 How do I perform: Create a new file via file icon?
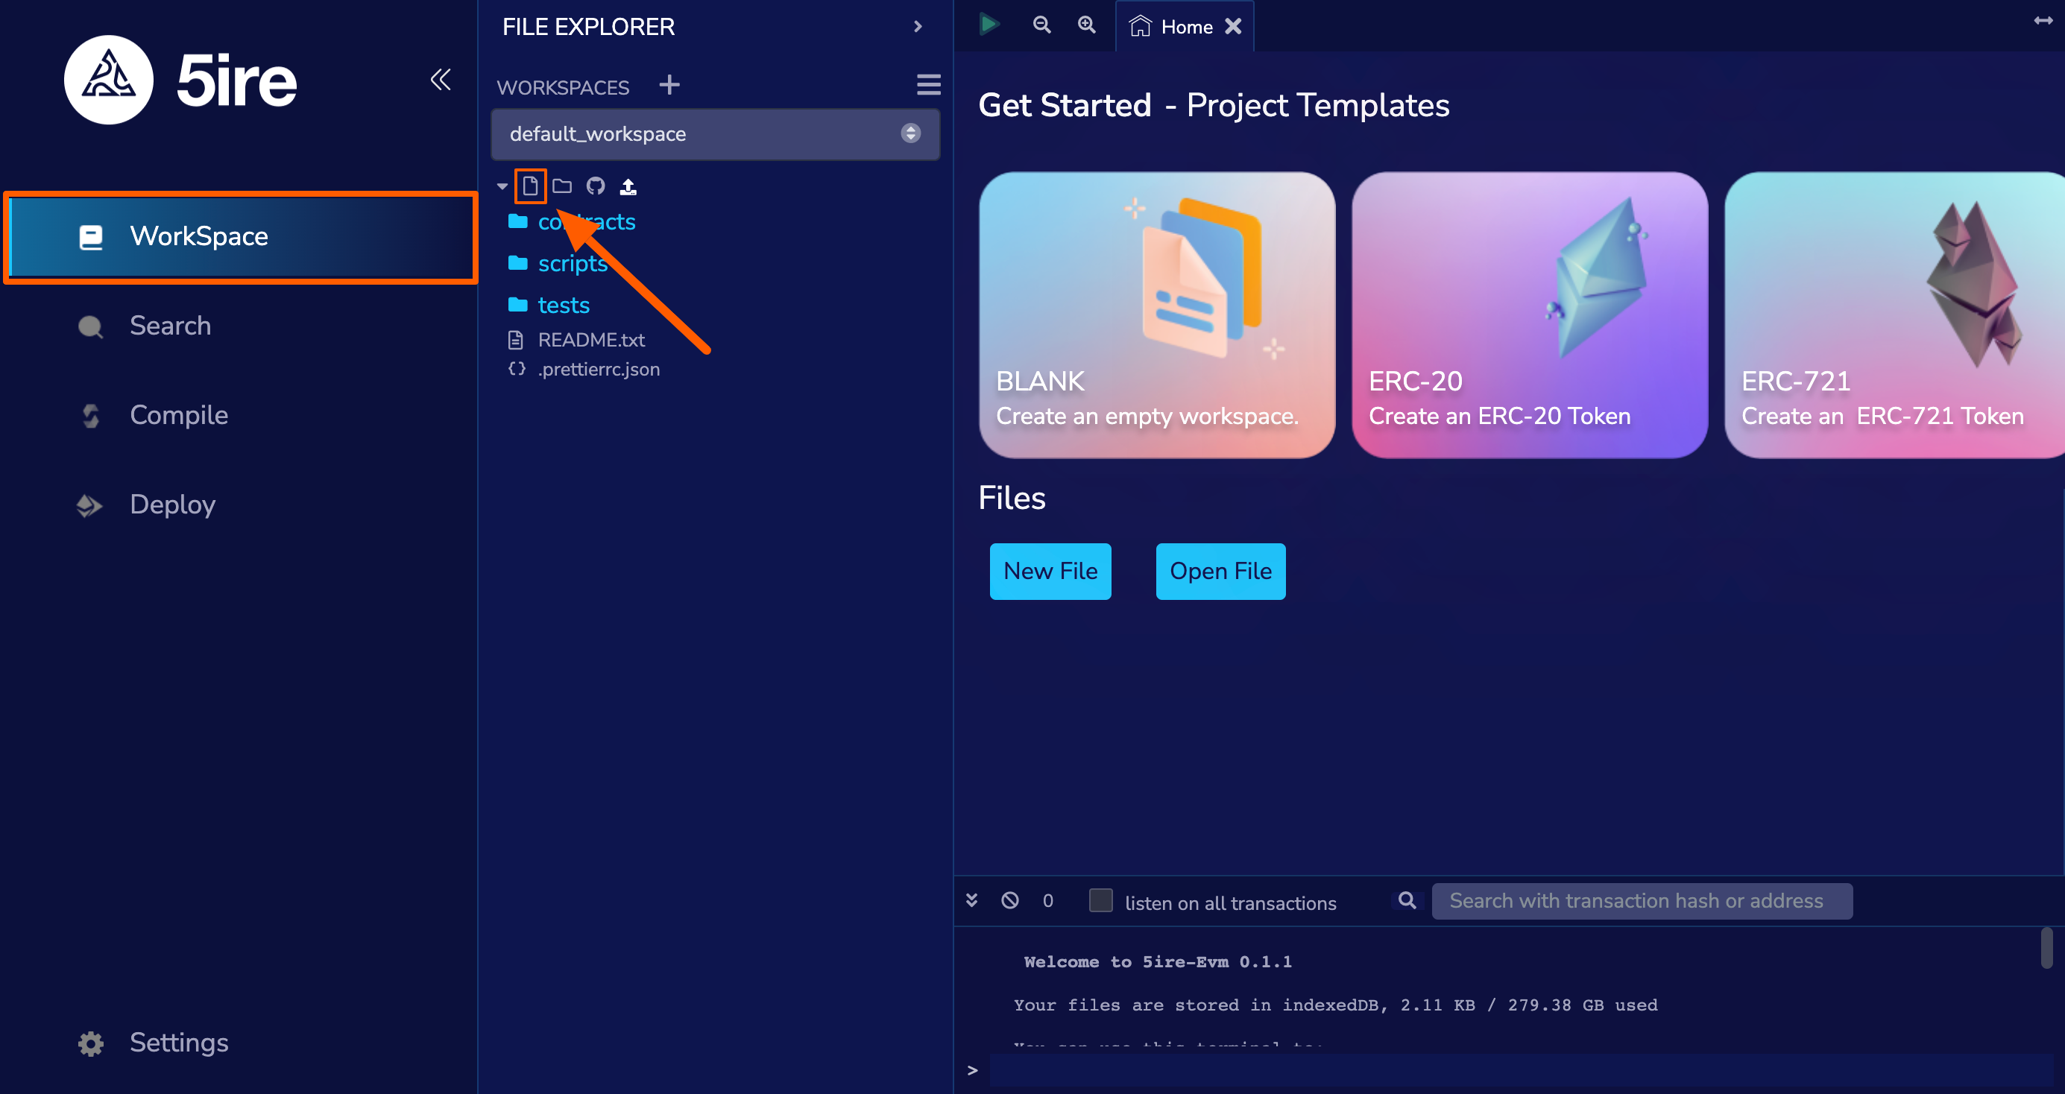tap(530, 186)
